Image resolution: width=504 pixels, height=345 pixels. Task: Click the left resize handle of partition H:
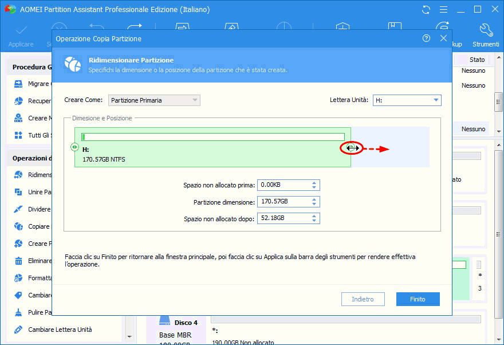click(x=74, y=147)
